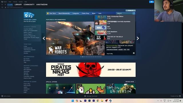Advance the featured carousel with right arrow
Screen dimensions: 183x103
(x=138, y=38)
